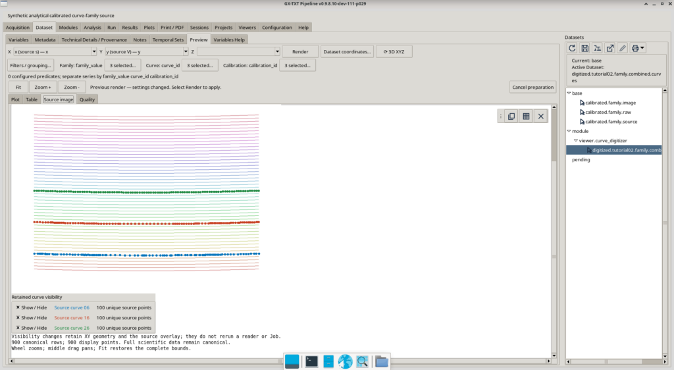Viewport: 674px width, 370px height.
Task: Click the save dataset floppy icon
Action: click(584, 48)
